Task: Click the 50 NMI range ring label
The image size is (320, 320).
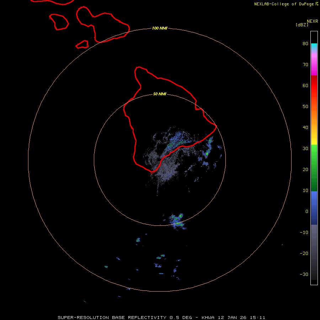Action: tap(160, 94)
